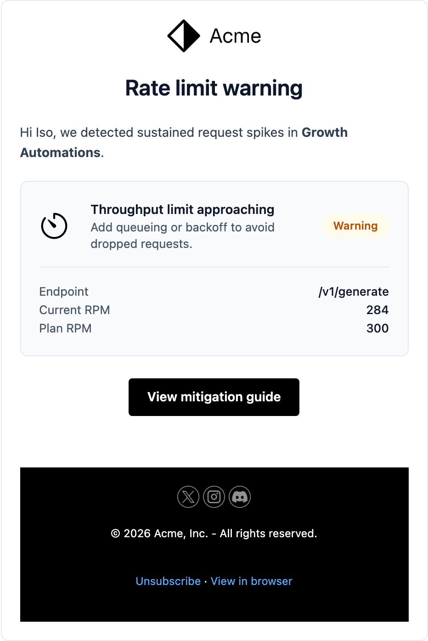The image size is (428, 641).
Task: Open the Discord social icon
Action: (x=240, y=497)
